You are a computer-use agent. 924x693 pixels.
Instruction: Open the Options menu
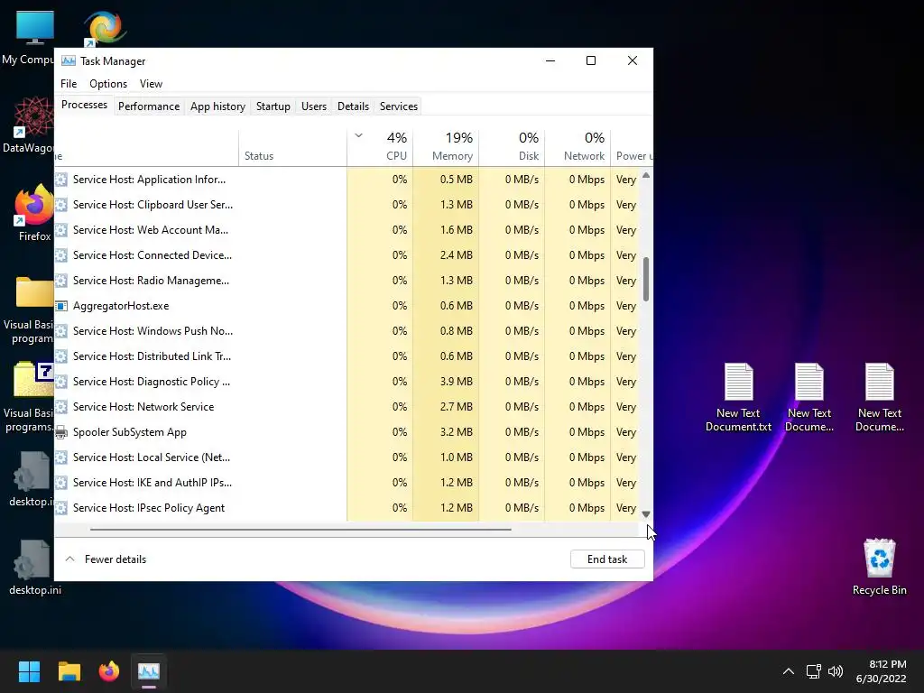tap(108, 84)
